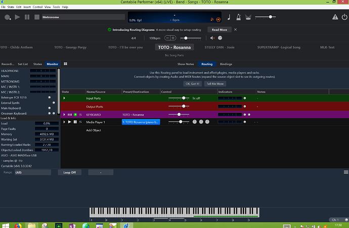The image size is (349, 228).
Task: Click the Read More button
Action: point(220,30)
